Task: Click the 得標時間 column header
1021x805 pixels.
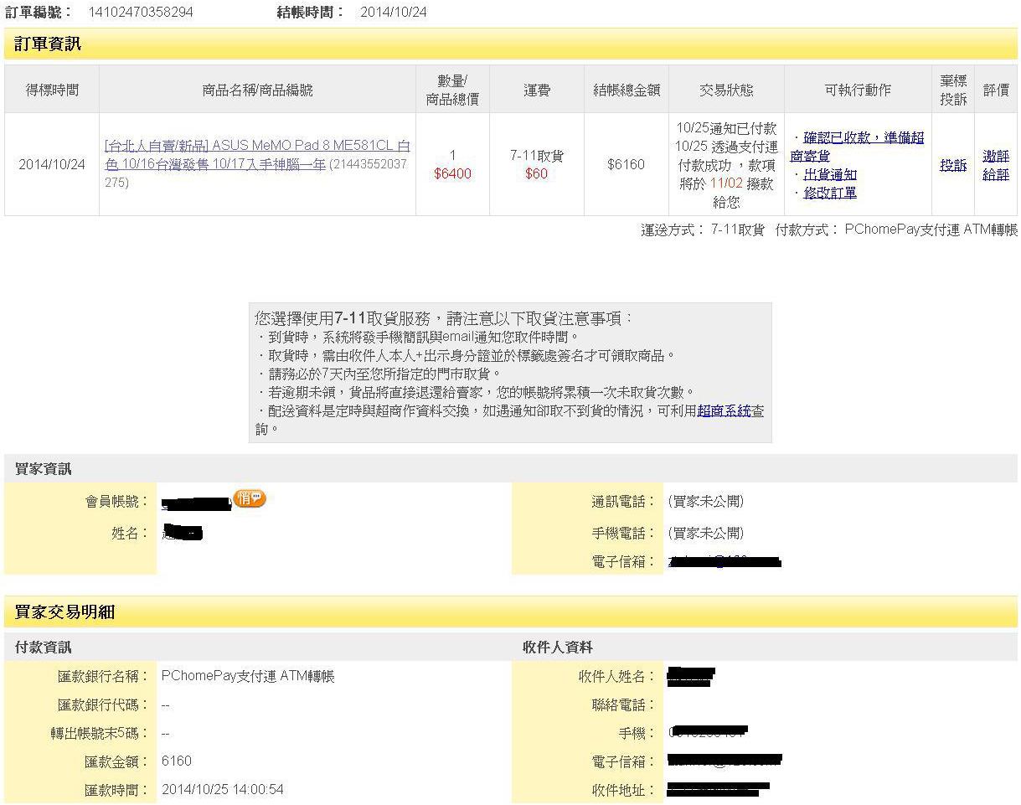Action: pos(52,90)
